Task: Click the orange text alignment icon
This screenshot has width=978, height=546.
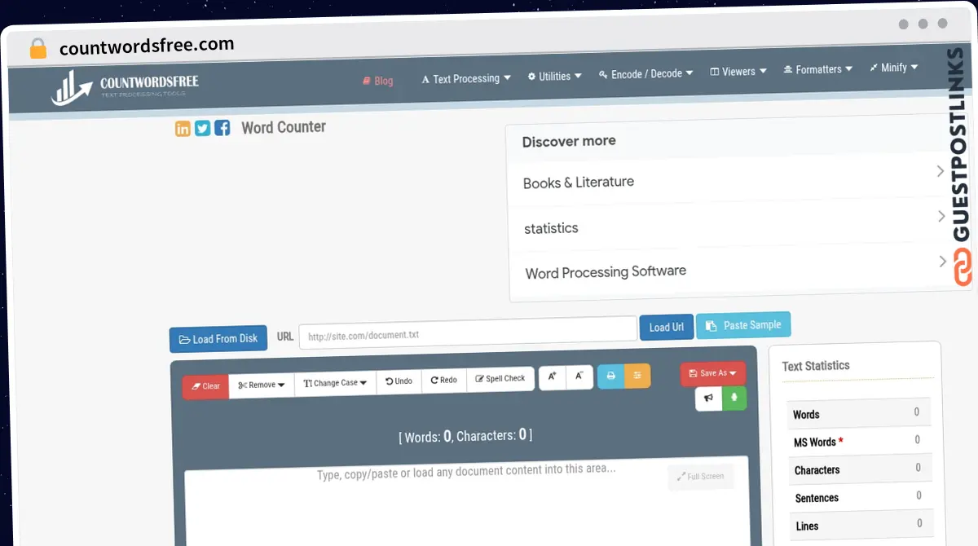Action: 637,376
